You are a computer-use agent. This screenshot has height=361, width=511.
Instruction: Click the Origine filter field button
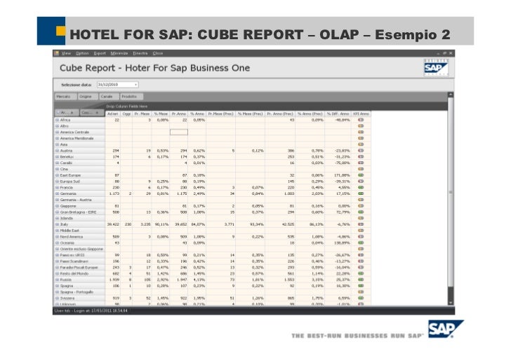point(88,97)
